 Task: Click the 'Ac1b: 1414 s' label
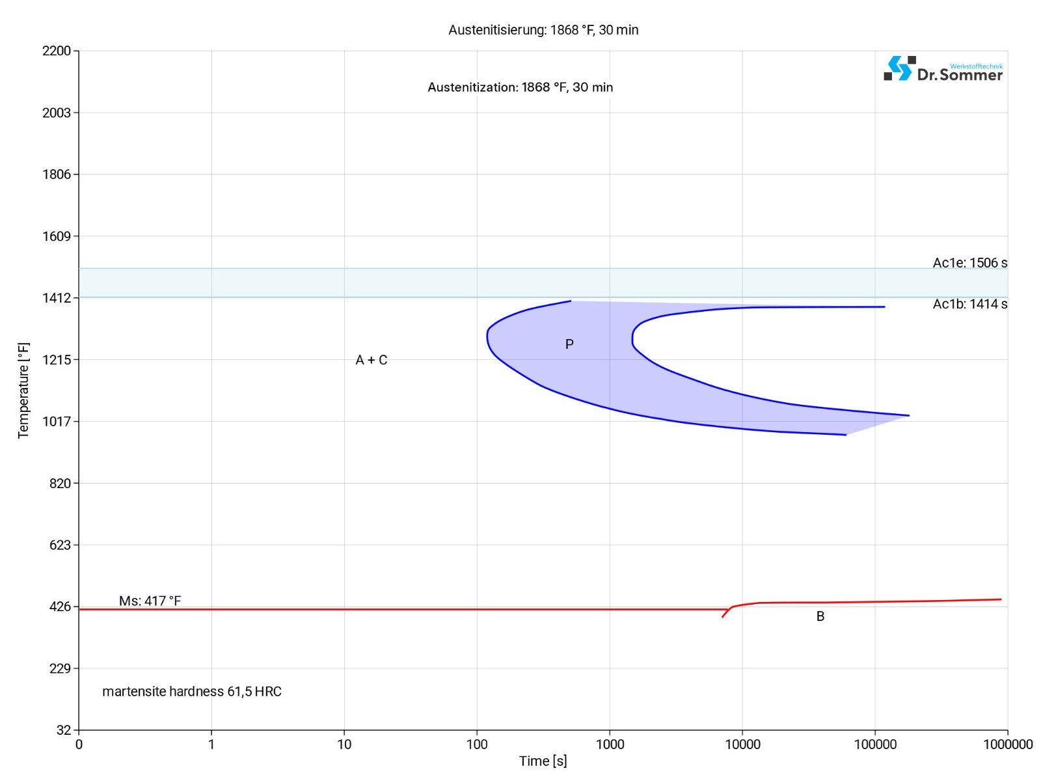(x=969, y=304)
